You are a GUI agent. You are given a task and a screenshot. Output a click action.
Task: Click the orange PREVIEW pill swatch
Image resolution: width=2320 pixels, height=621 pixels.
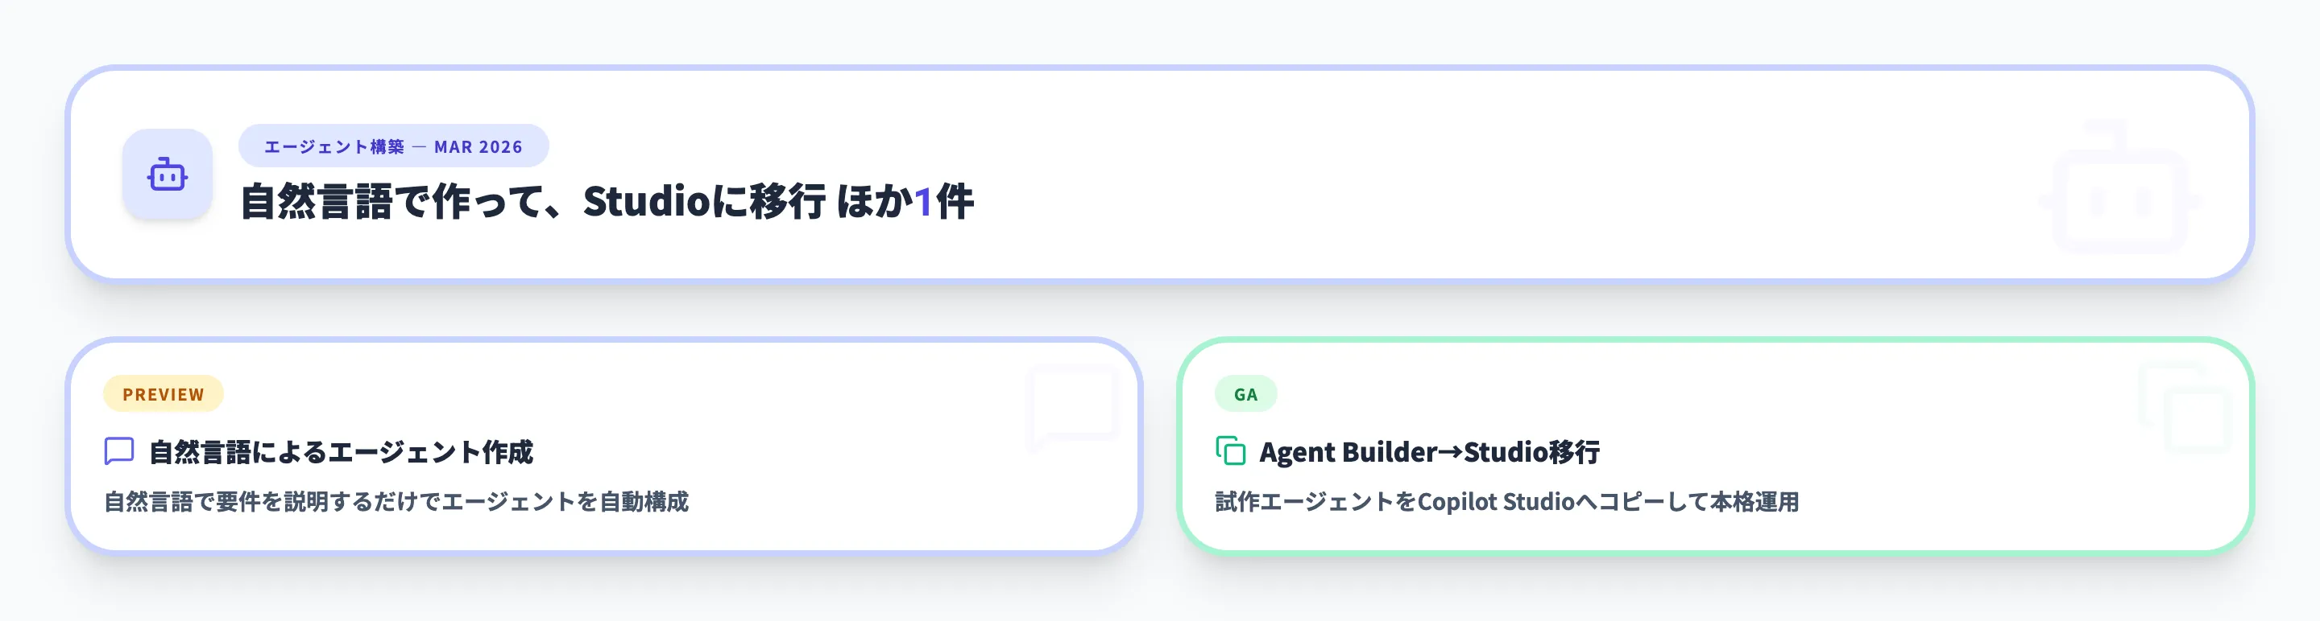point(162,393)
